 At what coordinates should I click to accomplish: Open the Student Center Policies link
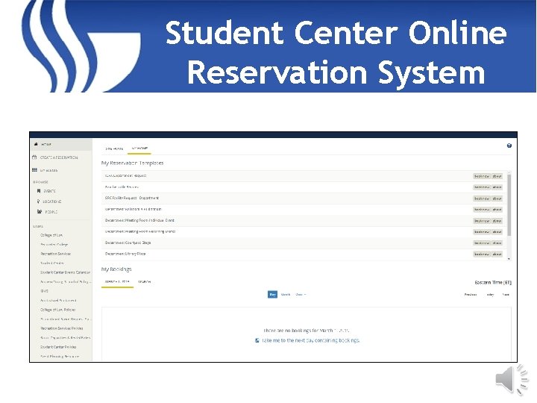coord(58,347)
